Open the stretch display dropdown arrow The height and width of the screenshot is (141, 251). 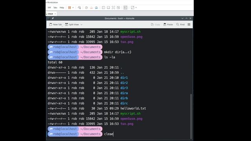coord(136,8)
